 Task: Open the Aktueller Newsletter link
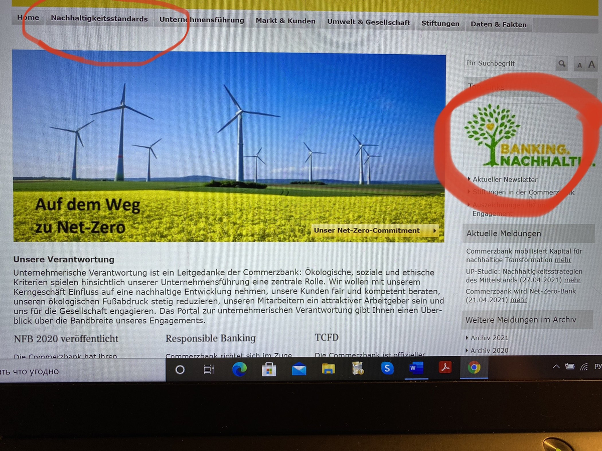(505, 179)
